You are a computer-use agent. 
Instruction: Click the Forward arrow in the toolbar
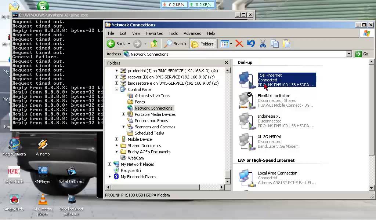coord(137,44)
